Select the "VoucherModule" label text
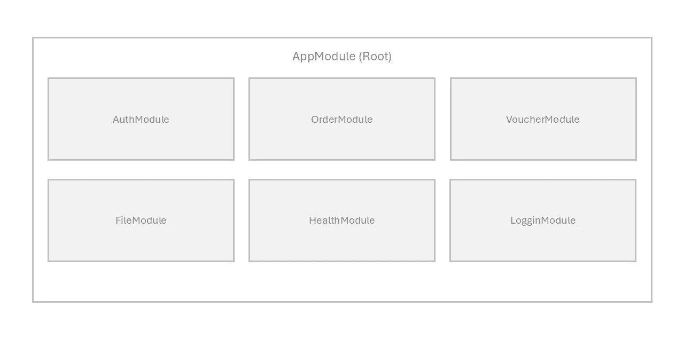684x339 pixels. [x=543, y=120]
